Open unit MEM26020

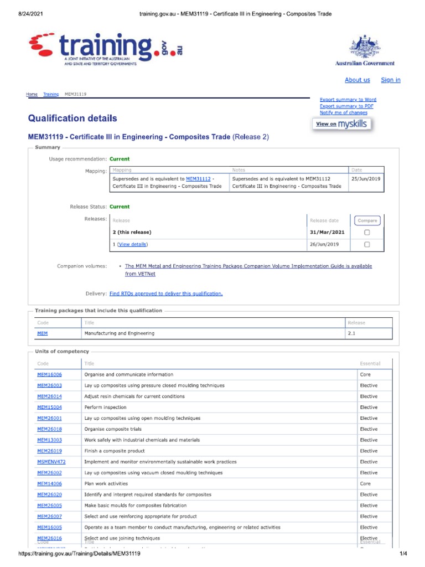[x=49, y=494]
